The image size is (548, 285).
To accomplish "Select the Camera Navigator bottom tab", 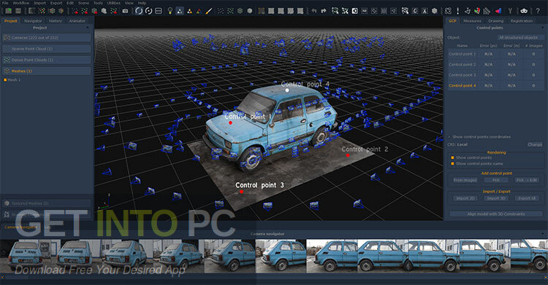I will 20,227.
